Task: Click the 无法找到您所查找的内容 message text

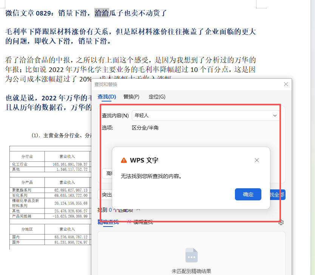Action: pos(151,176)
